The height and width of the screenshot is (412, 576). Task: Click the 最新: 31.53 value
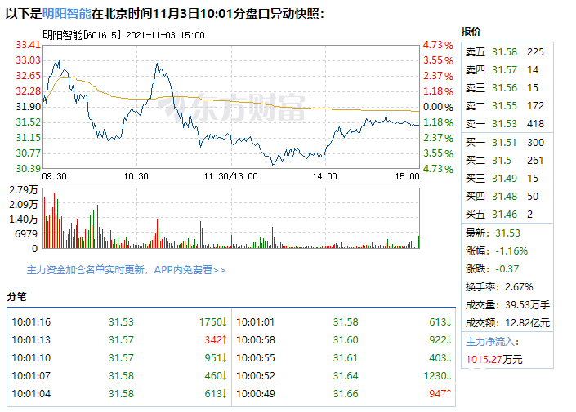[x=507, y=233]
